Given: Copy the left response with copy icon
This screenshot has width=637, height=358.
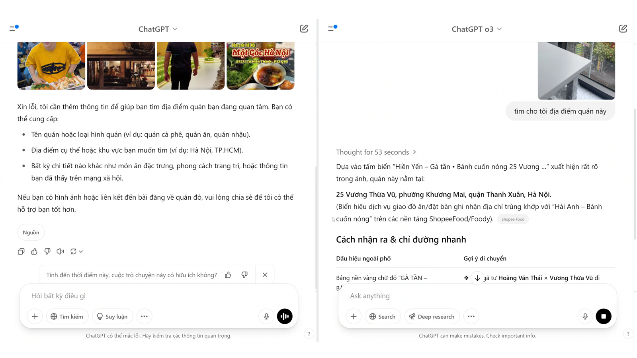Looking at the screenshot, I should click(x=21, y=251).
